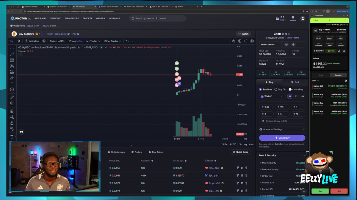
Task: Click the Quick Swap button
Action: tap(240, 152)
